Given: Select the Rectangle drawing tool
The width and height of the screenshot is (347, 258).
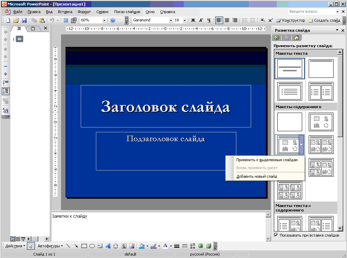Looking at the screenshot, I should point(84,246).
